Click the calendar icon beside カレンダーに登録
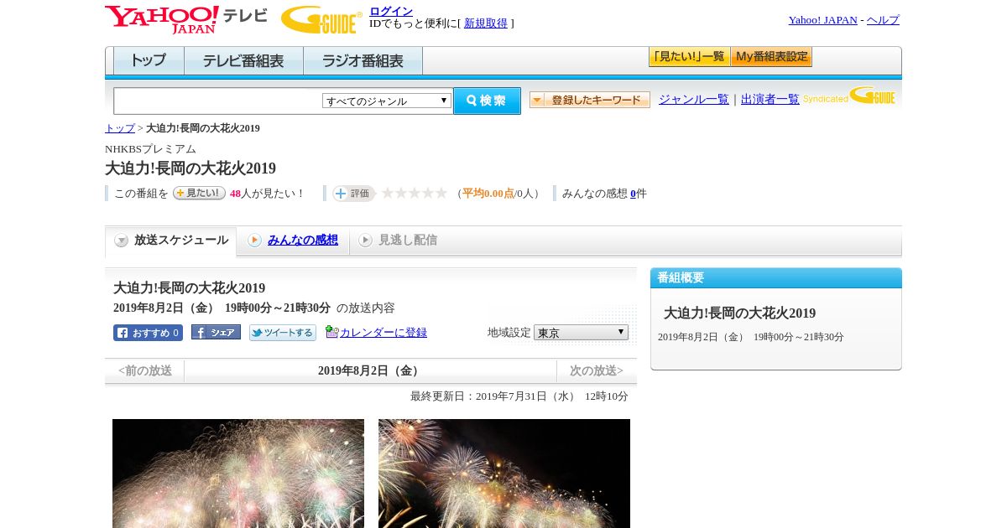Image resolution: width=1007 pixels, height=528 pixels. click(x=331, y=332)
